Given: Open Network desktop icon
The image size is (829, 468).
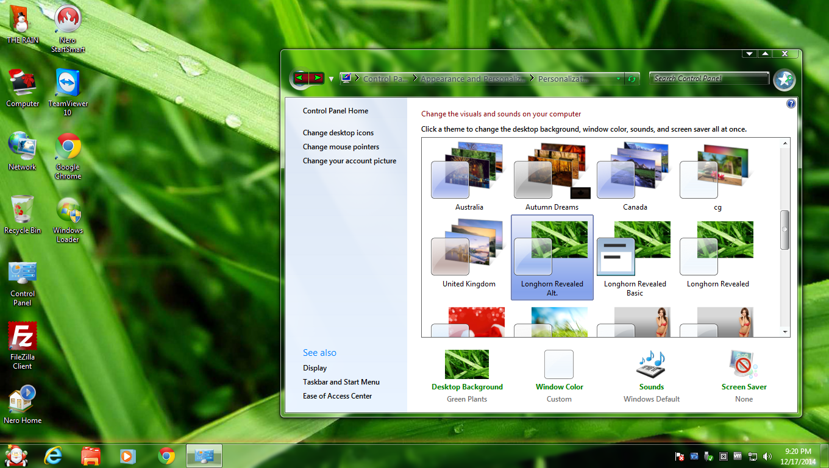Looking at the screenshot, I should point(23,151).
